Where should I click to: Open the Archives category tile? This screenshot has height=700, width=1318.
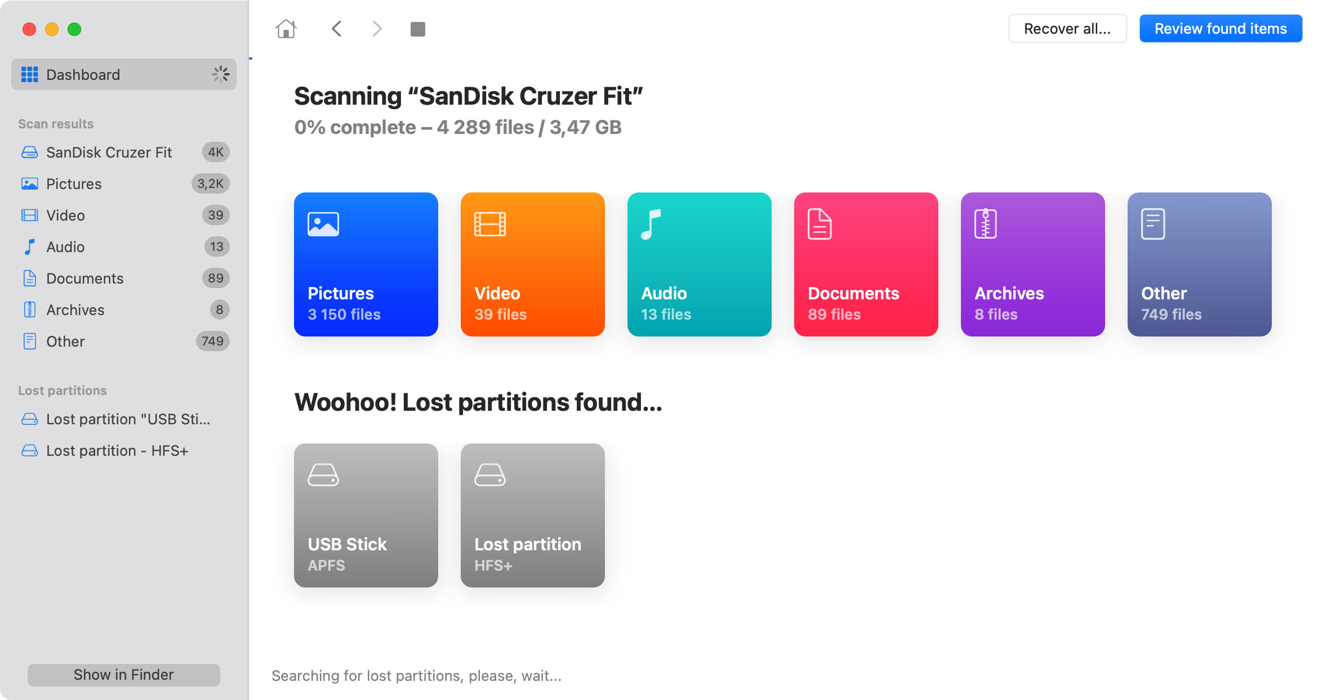pos(1033,264)
